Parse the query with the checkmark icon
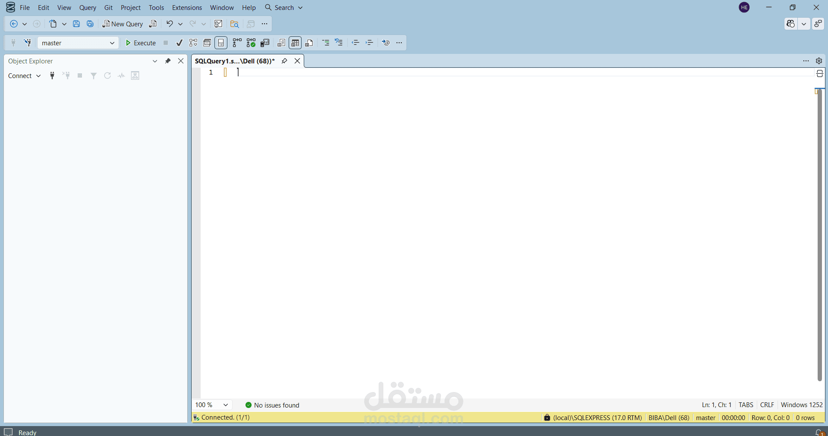Image resolution: width=828 pixels, height=436 pixels. point(179,43)
